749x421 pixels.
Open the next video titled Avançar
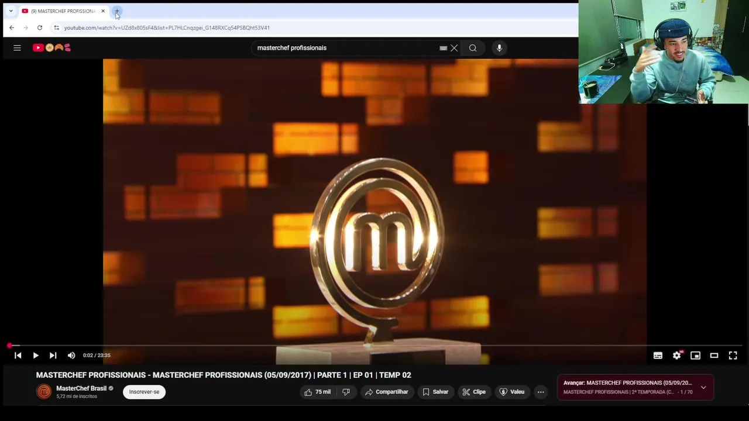(627, 383)
